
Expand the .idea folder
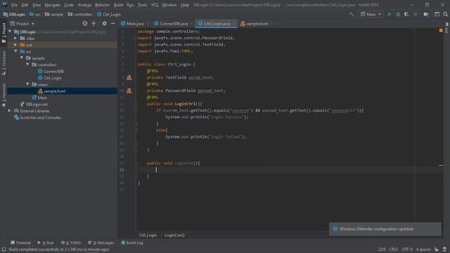15,38
